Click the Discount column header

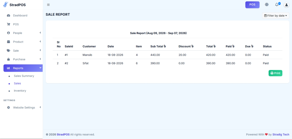pyautogui.click(x=186, y=46)
